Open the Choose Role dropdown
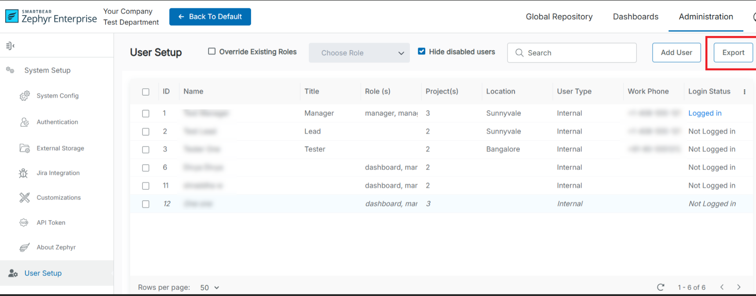756x296 pixels. [359, 53]
